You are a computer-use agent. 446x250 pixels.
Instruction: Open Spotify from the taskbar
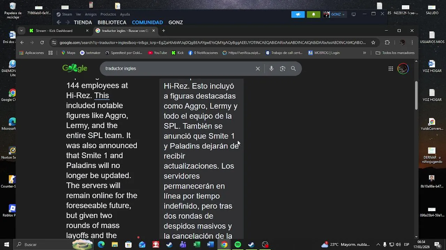[238, 244]
